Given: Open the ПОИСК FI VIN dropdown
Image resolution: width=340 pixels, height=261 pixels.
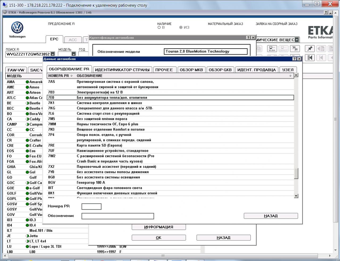Looking at the screenshot, I should 53,54.
